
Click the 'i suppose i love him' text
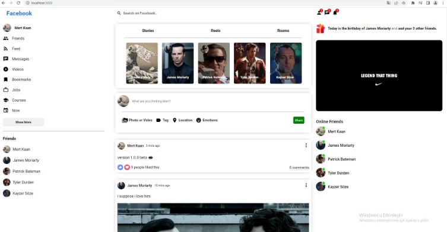[134, 196]
